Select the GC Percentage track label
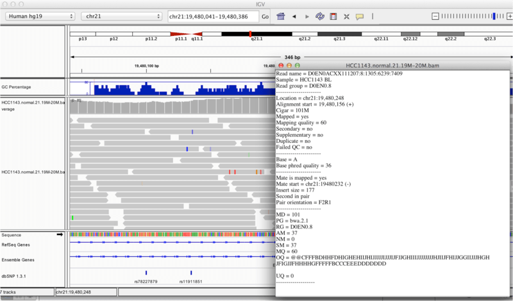 17,87
